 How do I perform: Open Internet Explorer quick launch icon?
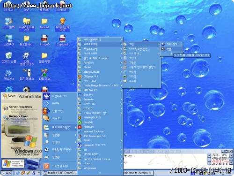pos(18,173)
